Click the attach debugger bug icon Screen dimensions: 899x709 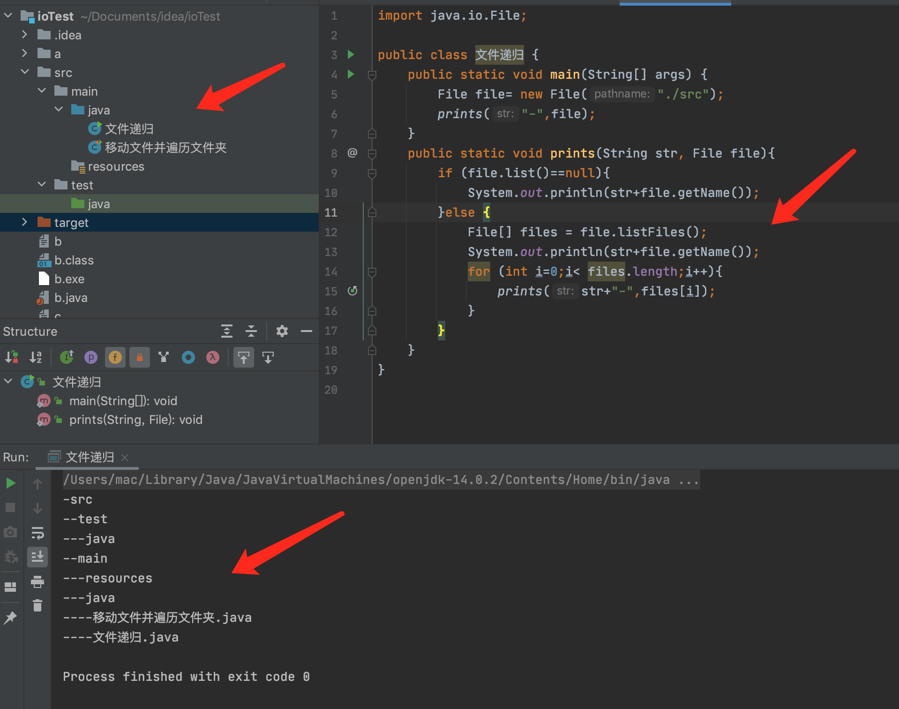coord(10,557)
